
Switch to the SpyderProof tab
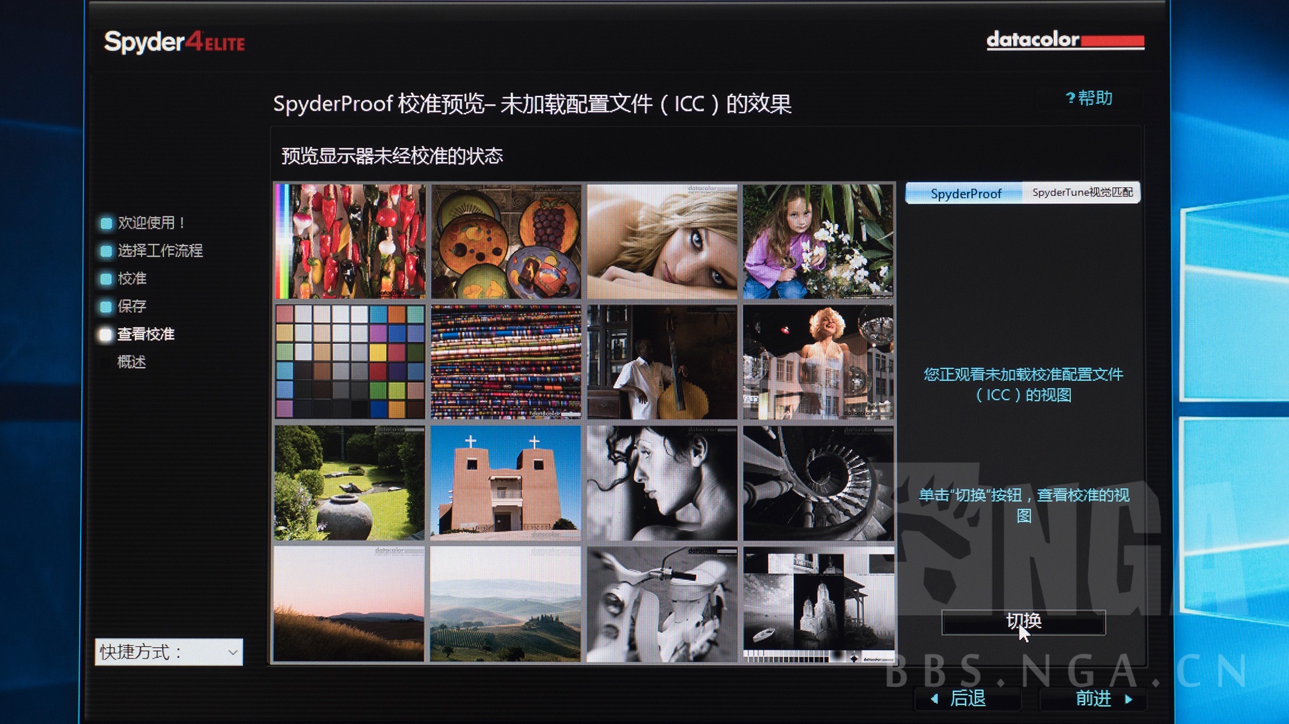965,194
